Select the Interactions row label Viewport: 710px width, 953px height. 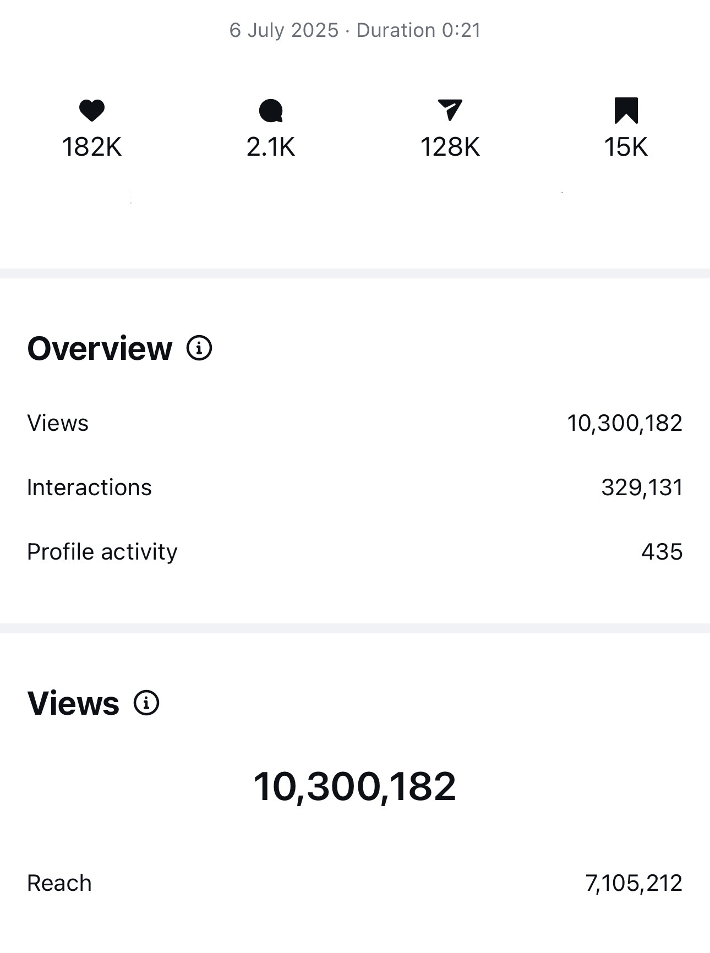click(x=89, y=488)
